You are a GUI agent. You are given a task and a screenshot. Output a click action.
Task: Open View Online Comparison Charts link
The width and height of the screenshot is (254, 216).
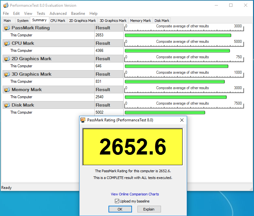tap(135, 194)
